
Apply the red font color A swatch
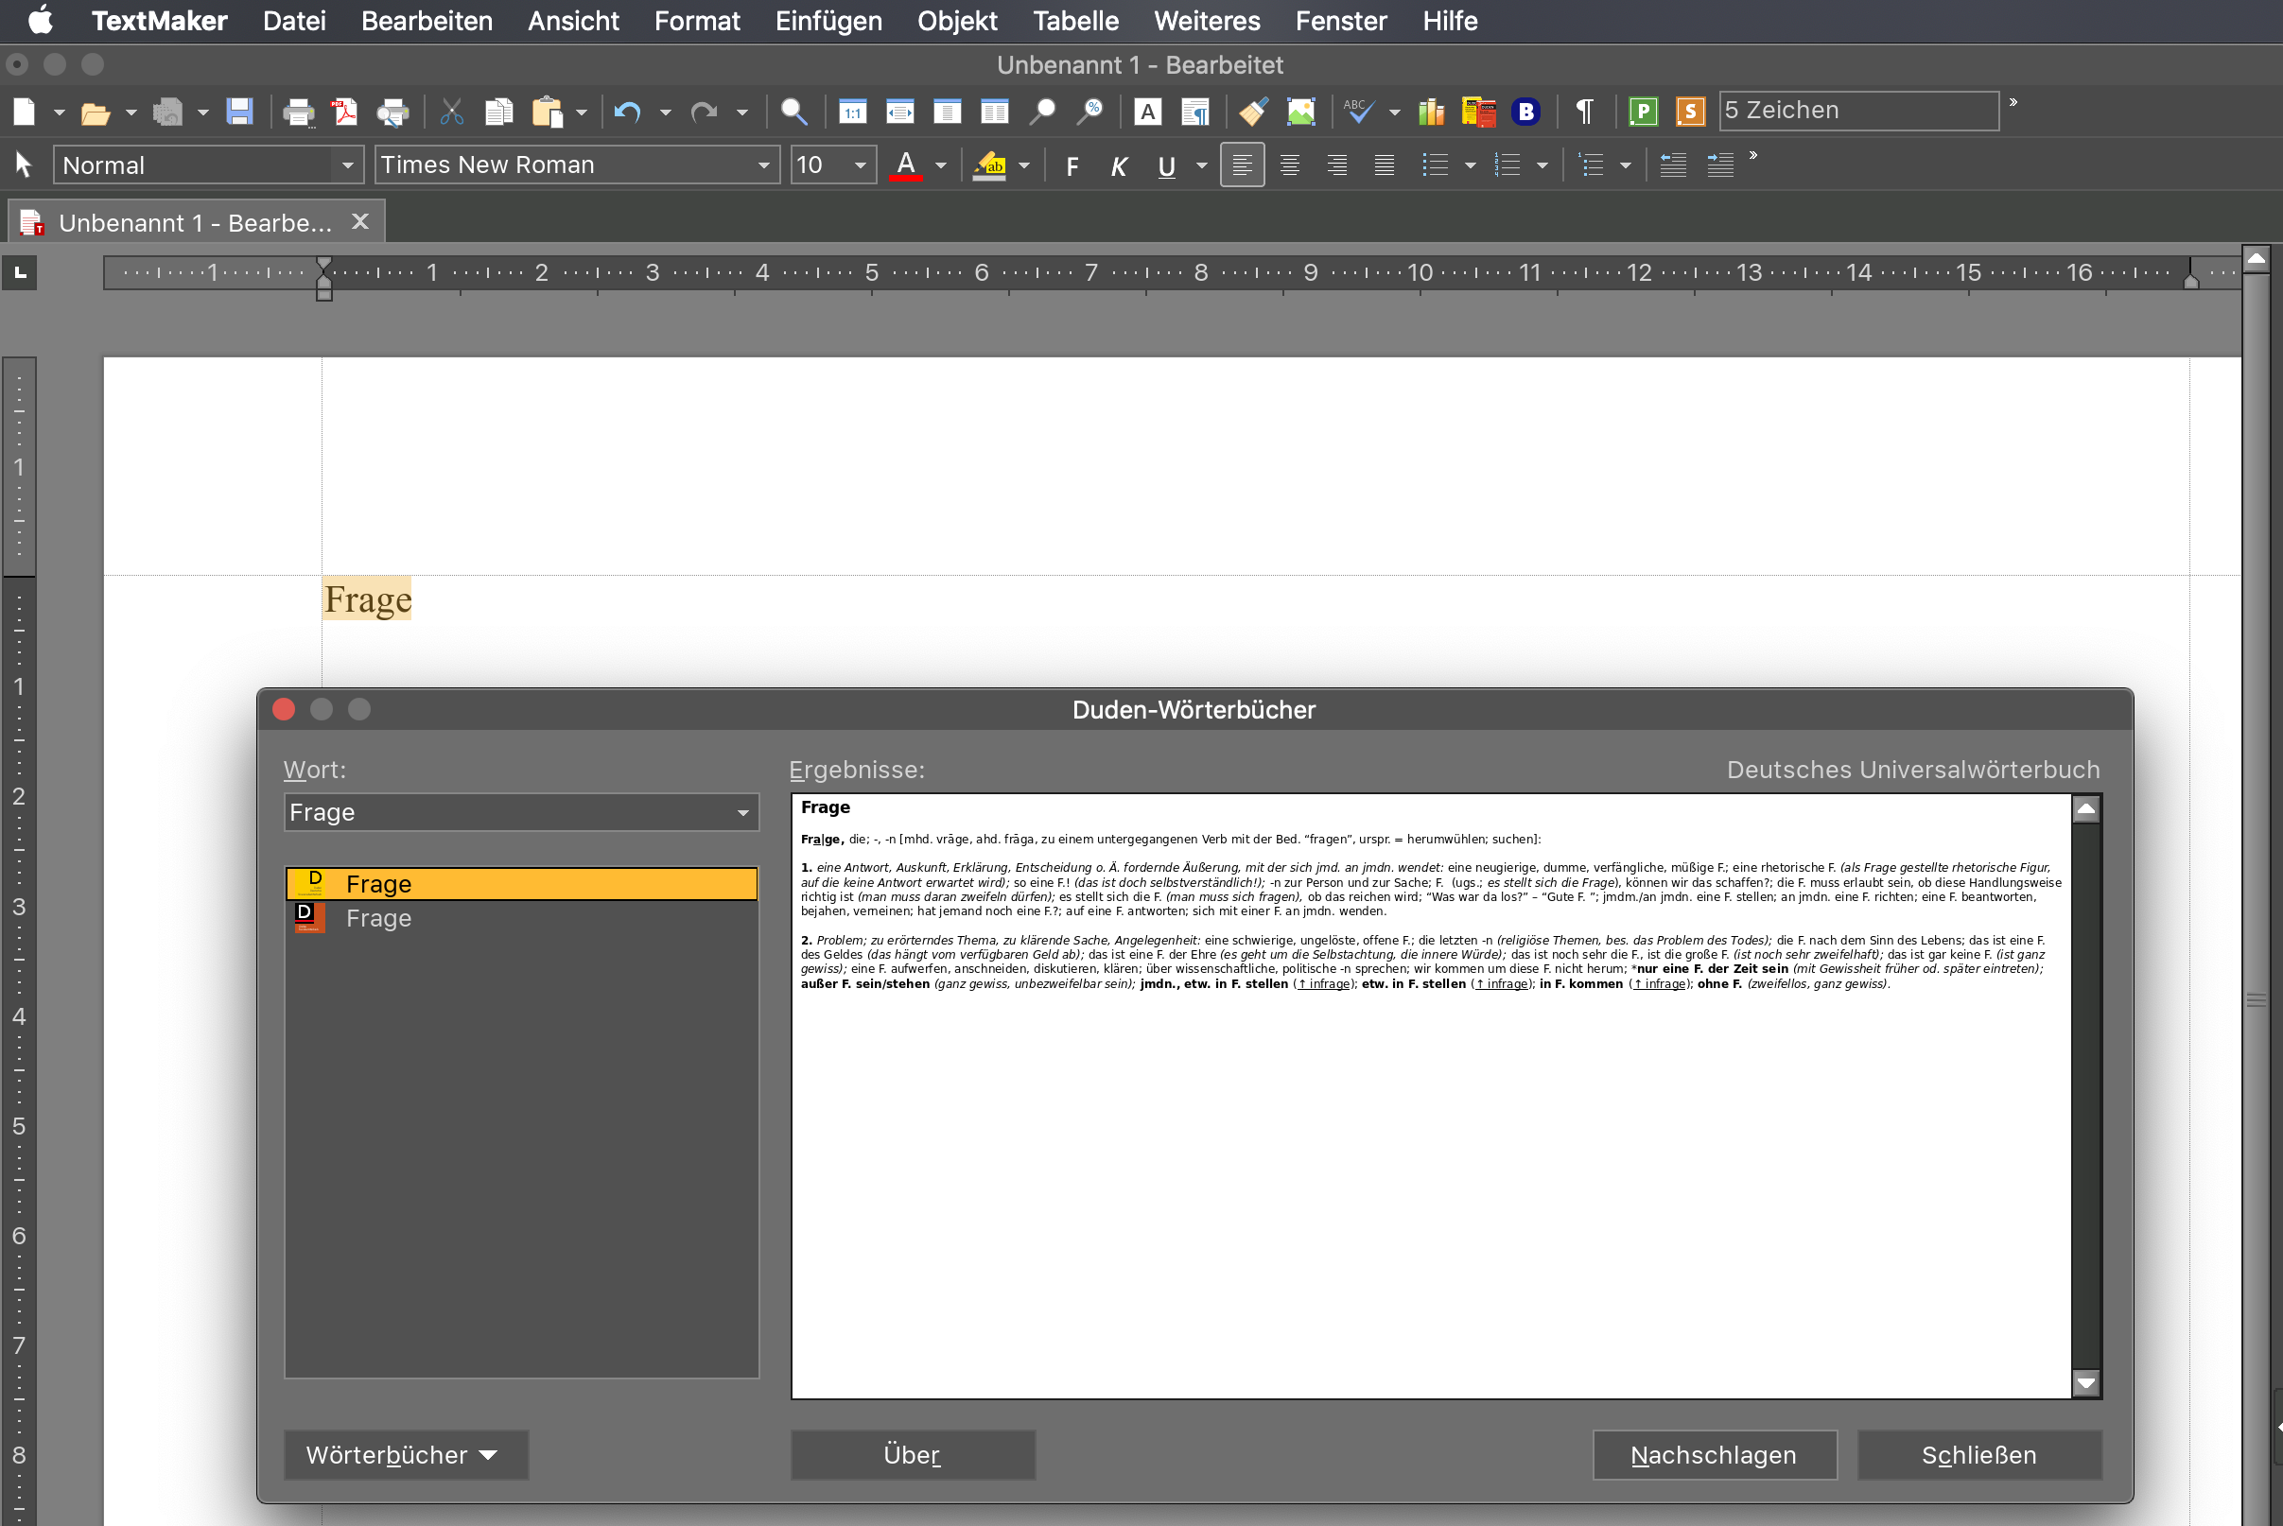(x=905, y=165)
